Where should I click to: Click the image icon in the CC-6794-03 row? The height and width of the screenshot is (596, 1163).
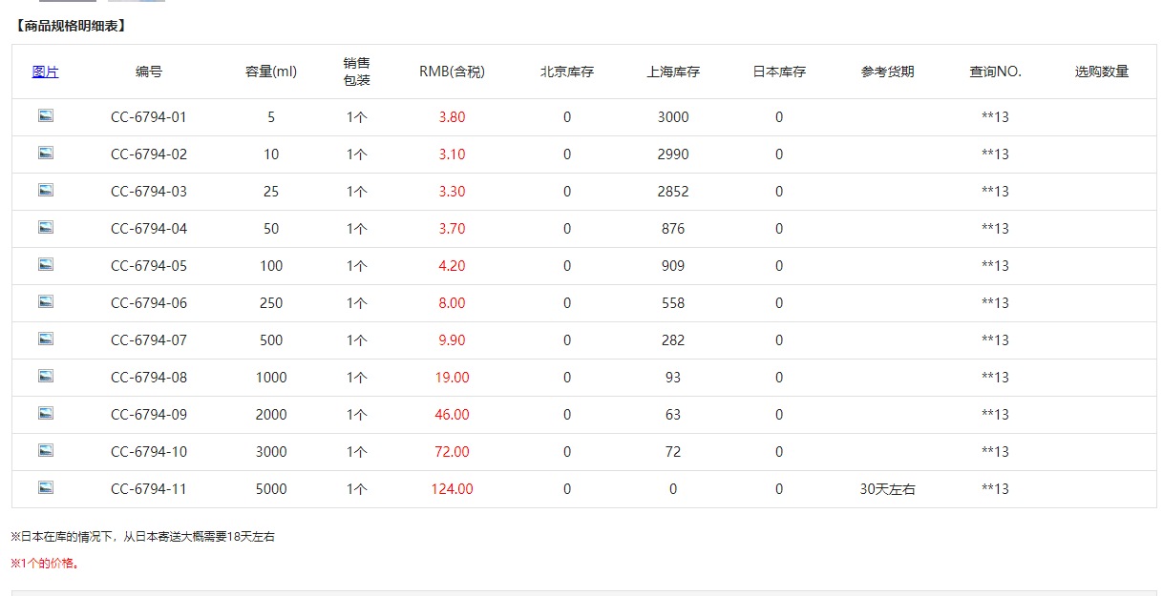(x=46, y=191)
